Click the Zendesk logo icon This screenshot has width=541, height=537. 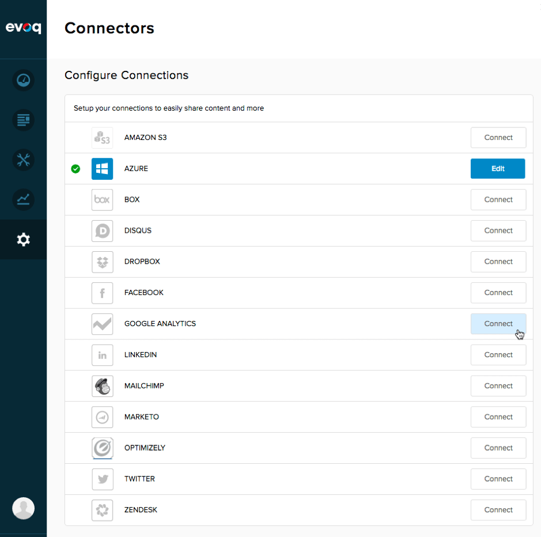[102, 510]
